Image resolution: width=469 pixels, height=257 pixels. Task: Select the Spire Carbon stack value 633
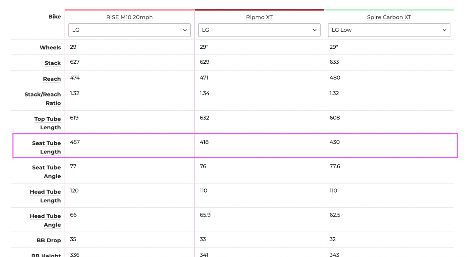334,62
